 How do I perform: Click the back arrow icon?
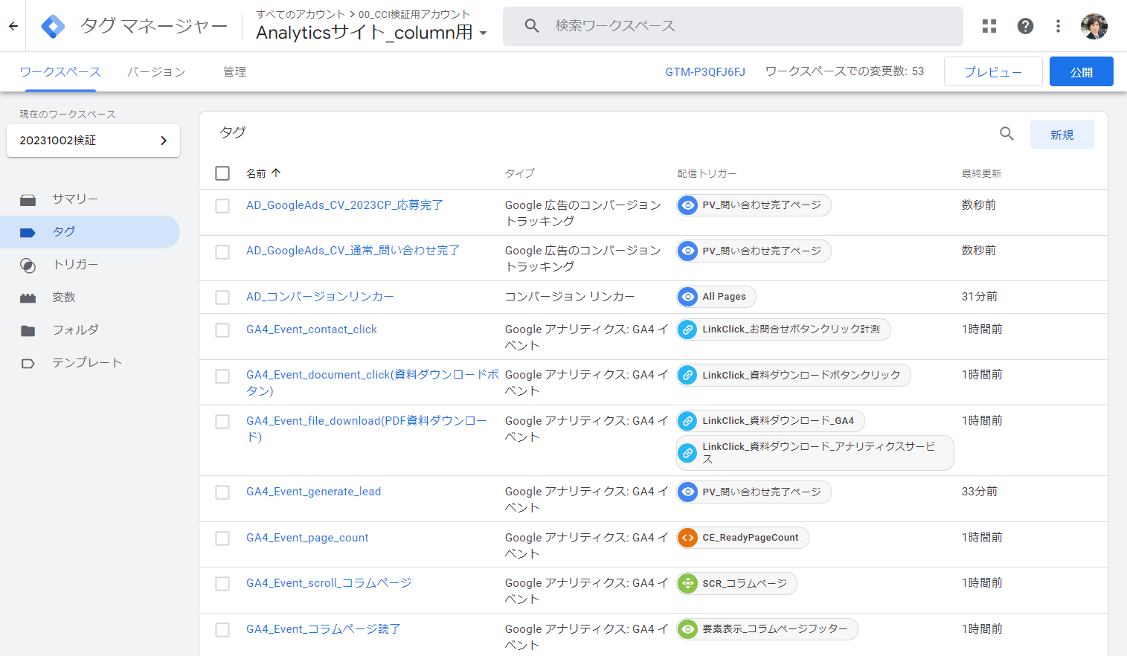(13, 26)
